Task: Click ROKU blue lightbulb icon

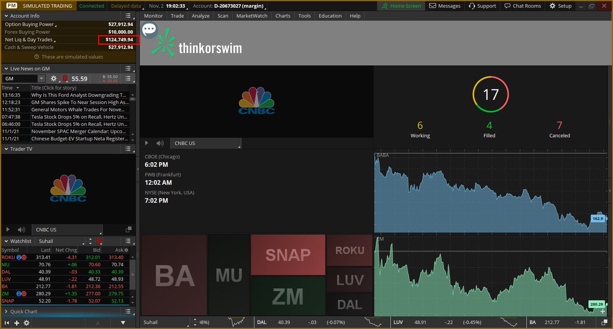Action: [x=18, y=257]
